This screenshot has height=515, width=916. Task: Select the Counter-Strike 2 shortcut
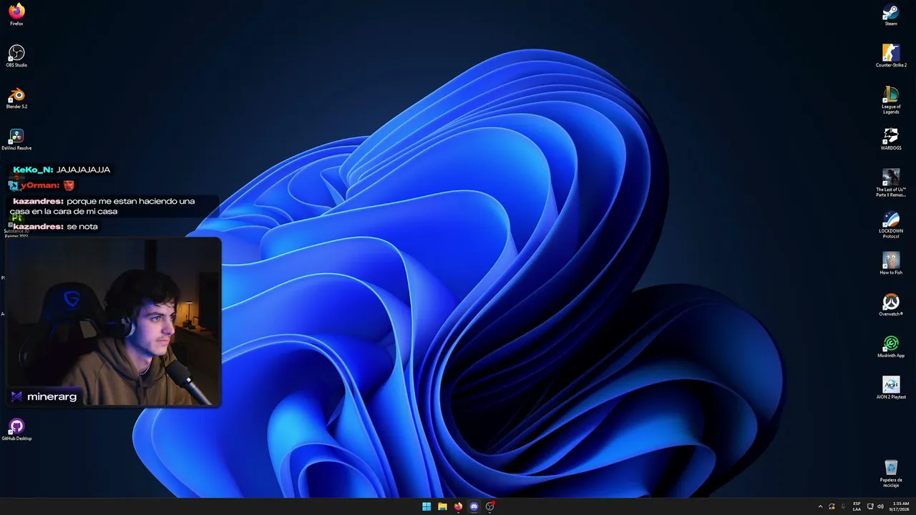point(891,56)
